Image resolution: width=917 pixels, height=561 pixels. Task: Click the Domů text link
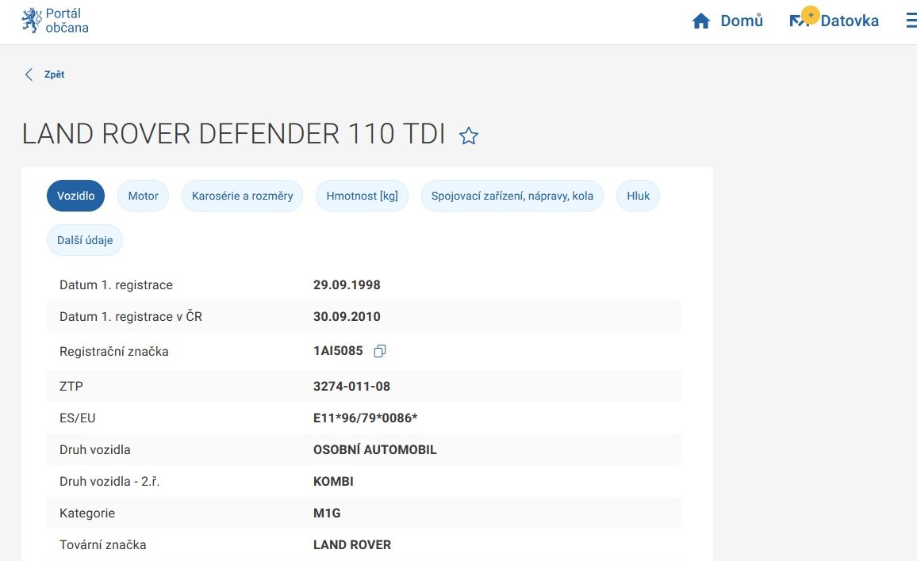[x=741, y=21]
